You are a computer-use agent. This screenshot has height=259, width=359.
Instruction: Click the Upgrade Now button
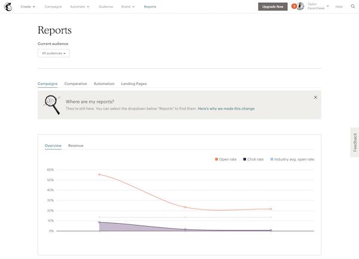coord(272,7)
